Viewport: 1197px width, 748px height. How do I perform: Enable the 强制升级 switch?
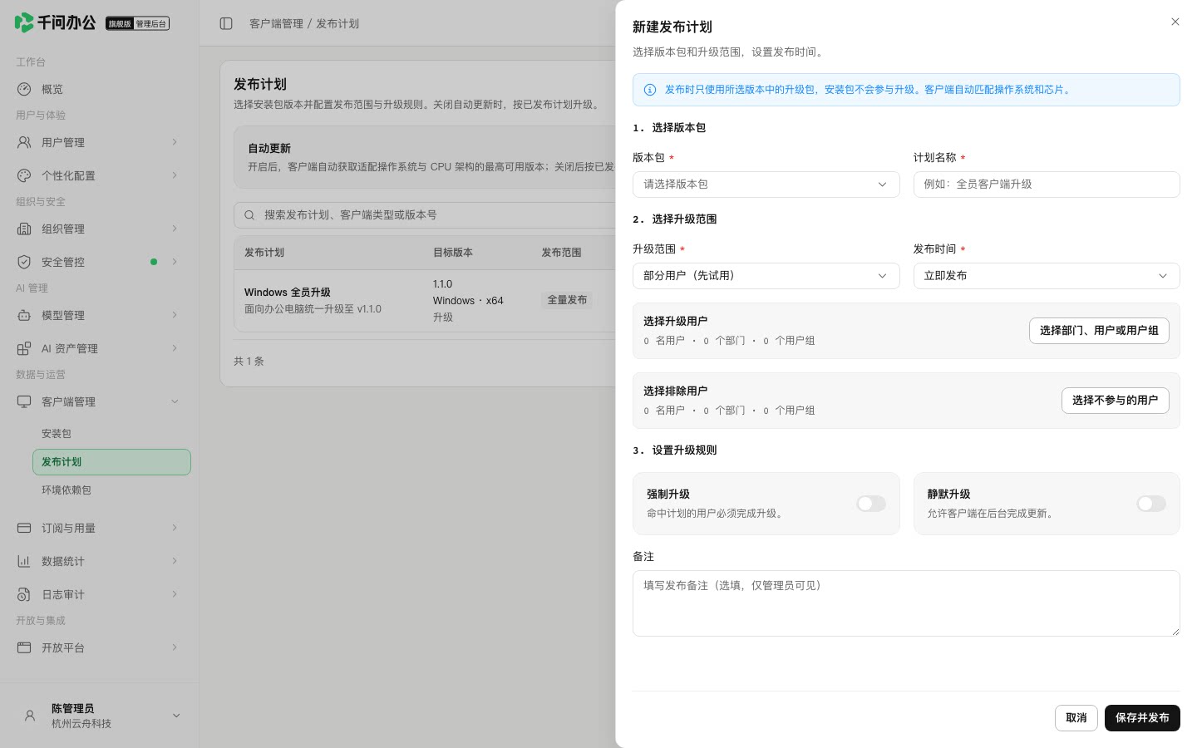tap(871, 504)
